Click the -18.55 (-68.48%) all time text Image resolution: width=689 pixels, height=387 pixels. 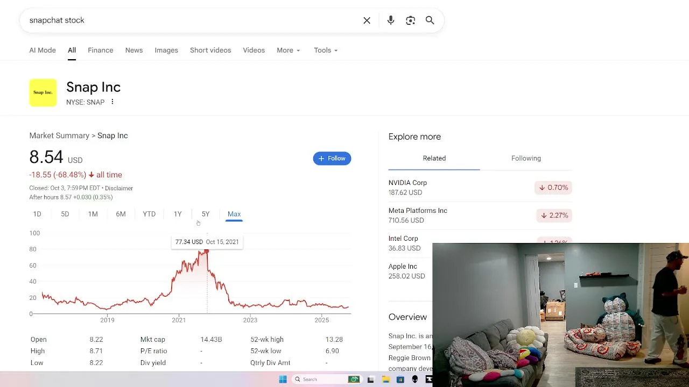(75, 175)
